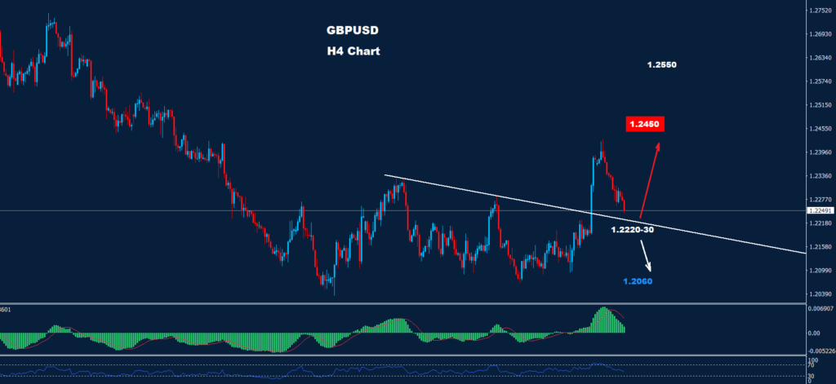Select the 1.2550 target annotation
836x384 pixels.
click(x=661, y=65)
